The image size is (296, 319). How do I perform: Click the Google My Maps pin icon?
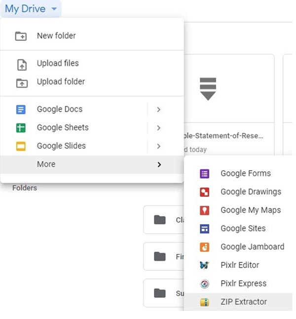coord(204,210)
